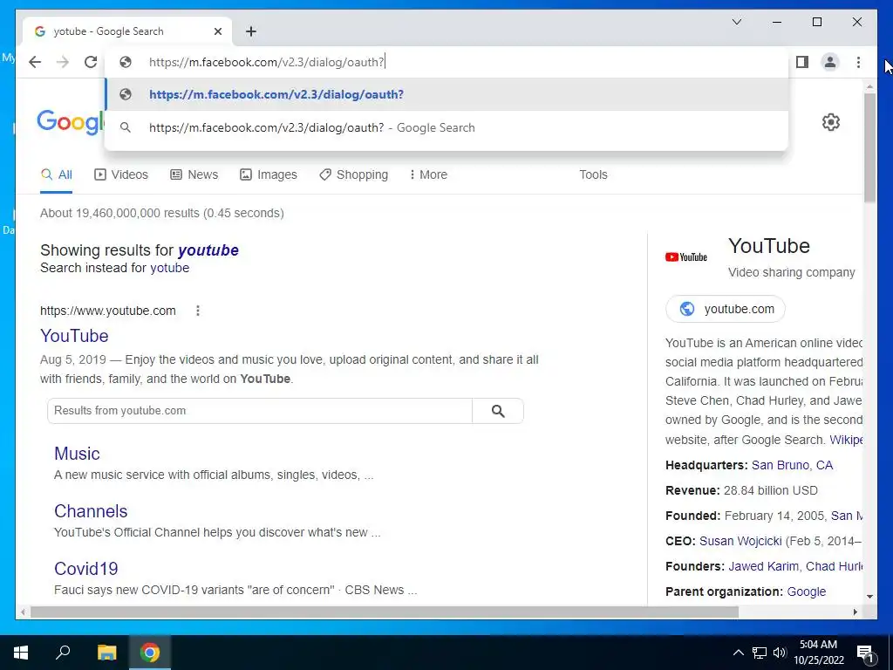Open the YouTube result title link
The image size is (893, 670).
point(74,336)
